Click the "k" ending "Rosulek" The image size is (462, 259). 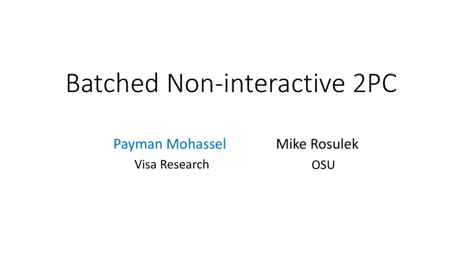coord(355,144)
